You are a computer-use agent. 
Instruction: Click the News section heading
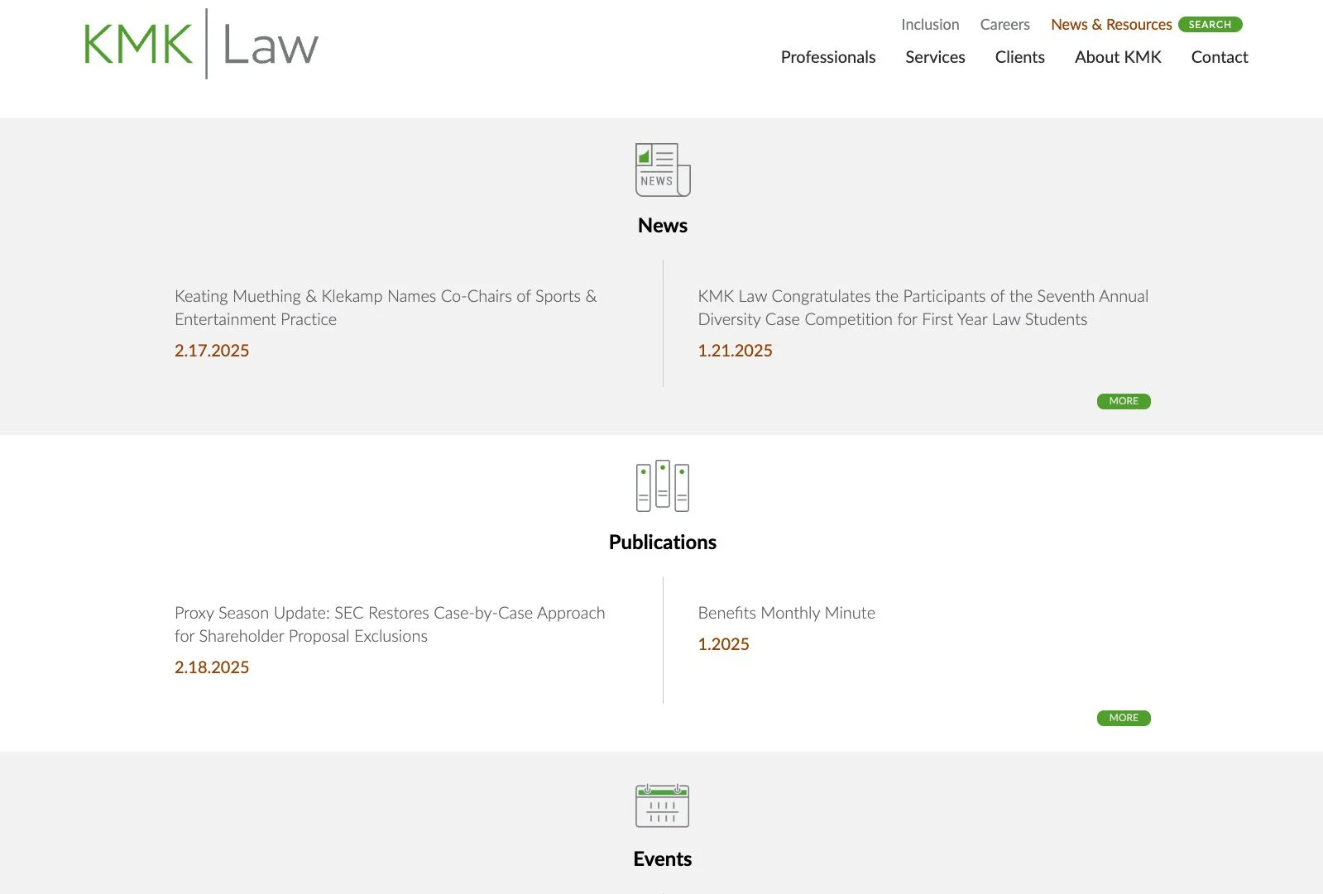click(663, 226)
